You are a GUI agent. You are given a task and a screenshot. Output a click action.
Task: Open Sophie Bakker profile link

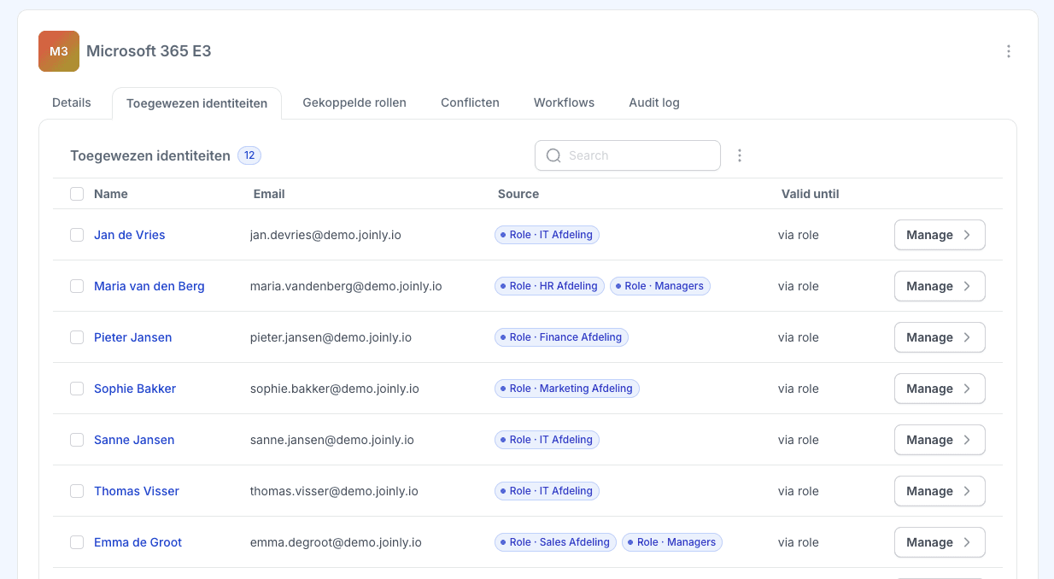(135, 389)
